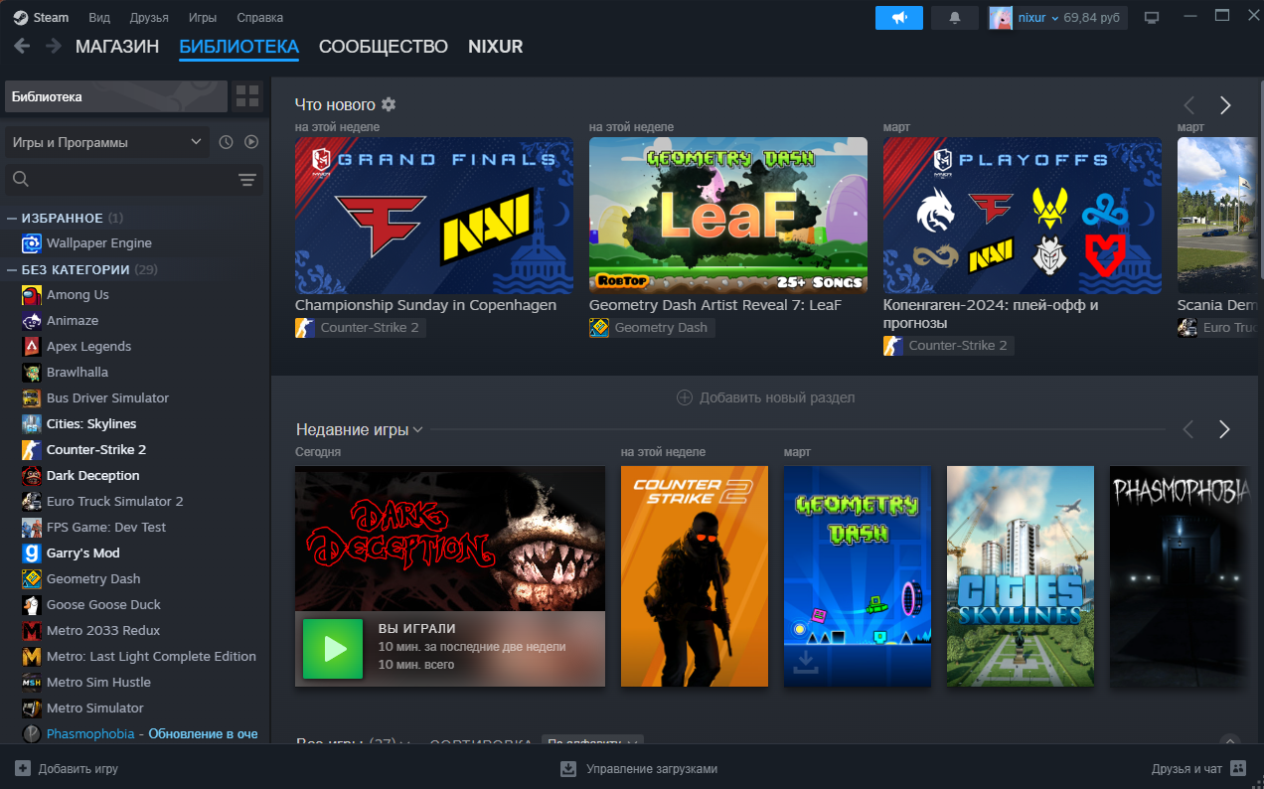
Task: Toggle ready-to-play filter icon
Action: click(251, 142)
